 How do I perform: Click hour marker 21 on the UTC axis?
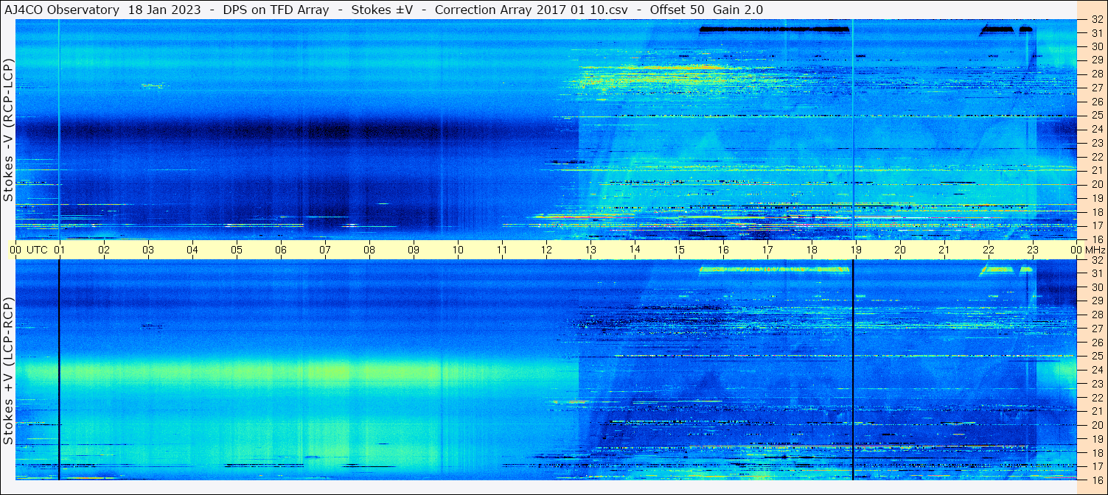tap(944, 250)
